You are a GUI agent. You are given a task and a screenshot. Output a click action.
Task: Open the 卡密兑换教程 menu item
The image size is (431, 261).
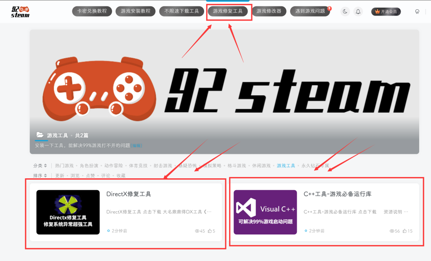pos(92,11)
